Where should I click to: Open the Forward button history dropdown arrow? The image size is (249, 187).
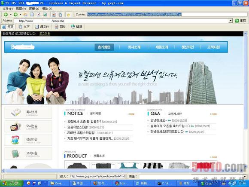21,15
